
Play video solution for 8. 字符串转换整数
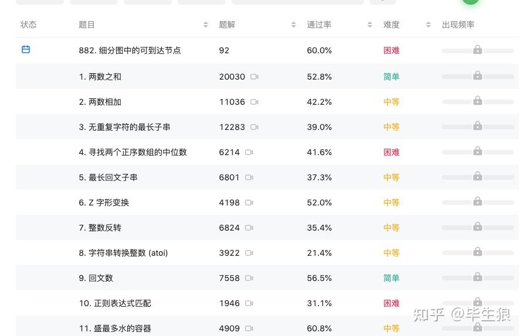(x=249, y=253)
